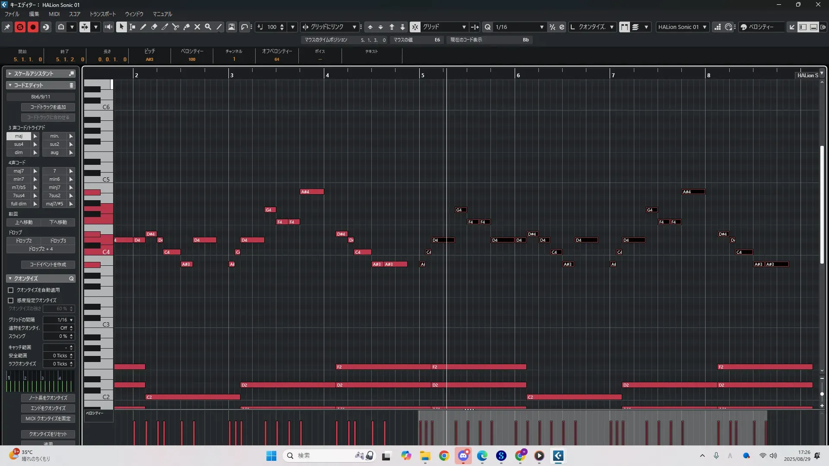Image resolution: width=829 pixels, height=466 pixels.
Task: Select the maj7 chord button
Action: pyautogui.click(x=19, y=171)
